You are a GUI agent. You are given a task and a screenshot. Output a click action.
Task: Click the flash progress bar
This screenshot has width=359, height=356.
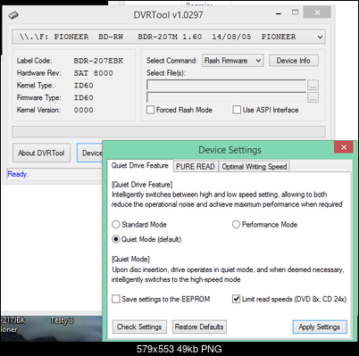[x=169, y=132]
